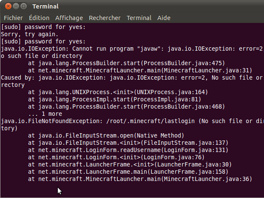Click the Affichage menu
Image resolution: width=264 pixels, height=198 pixels.
coord(70,18)
